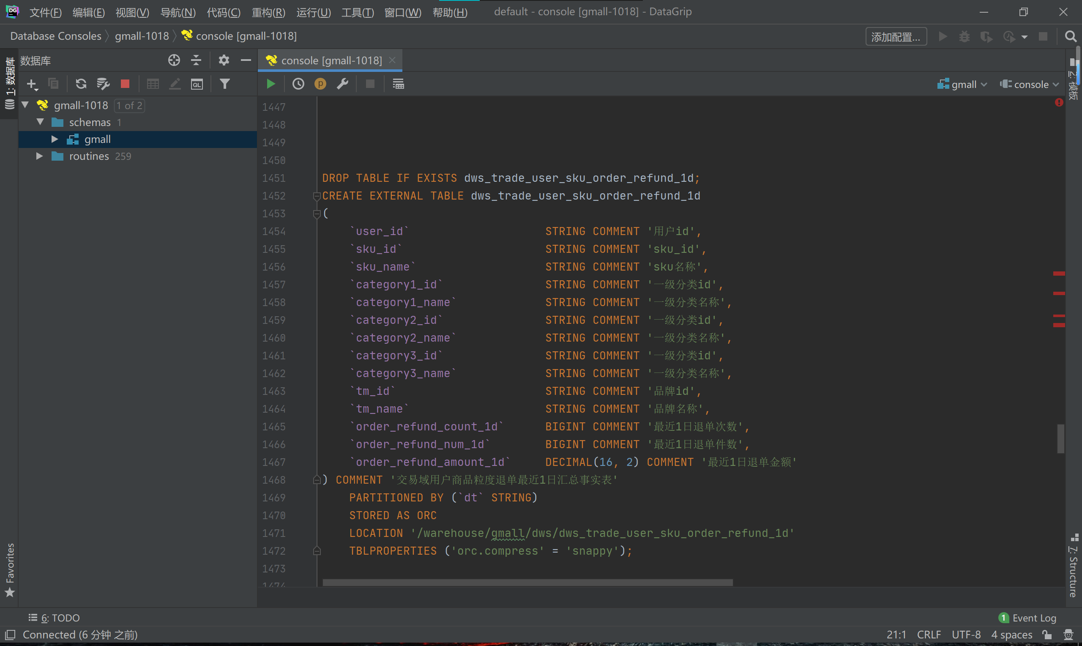The width and height of the screenshot is (1082, 646).
Task: Open the gmall schema dropdown
Action: tap(963, 85)
